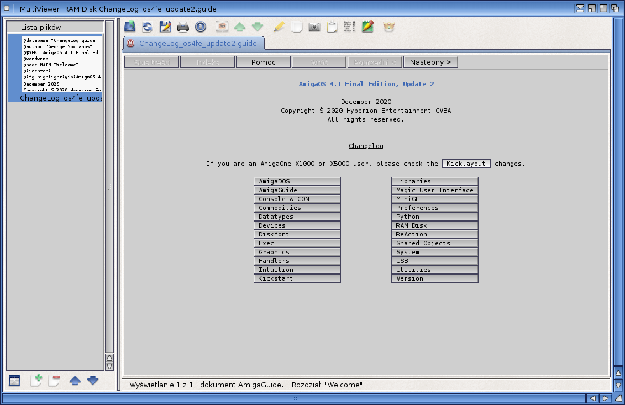Open the Python section

click(x=434, y=217)
